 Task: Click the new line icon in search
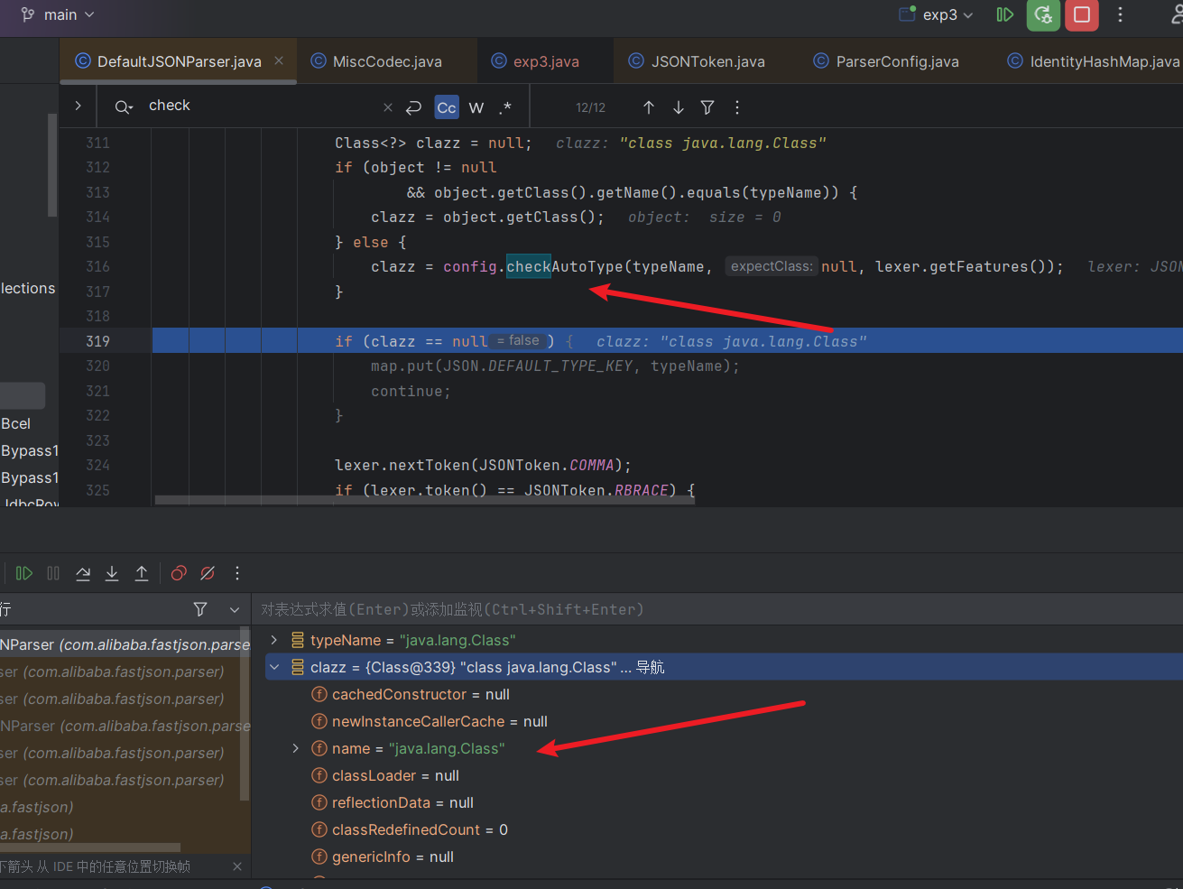[413, 107]
